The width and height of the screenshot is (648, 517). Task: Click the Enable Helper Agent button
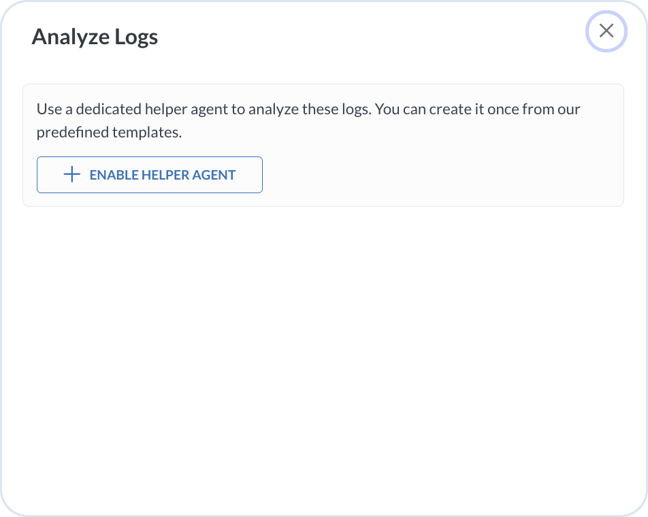click(x=150, y=175)
